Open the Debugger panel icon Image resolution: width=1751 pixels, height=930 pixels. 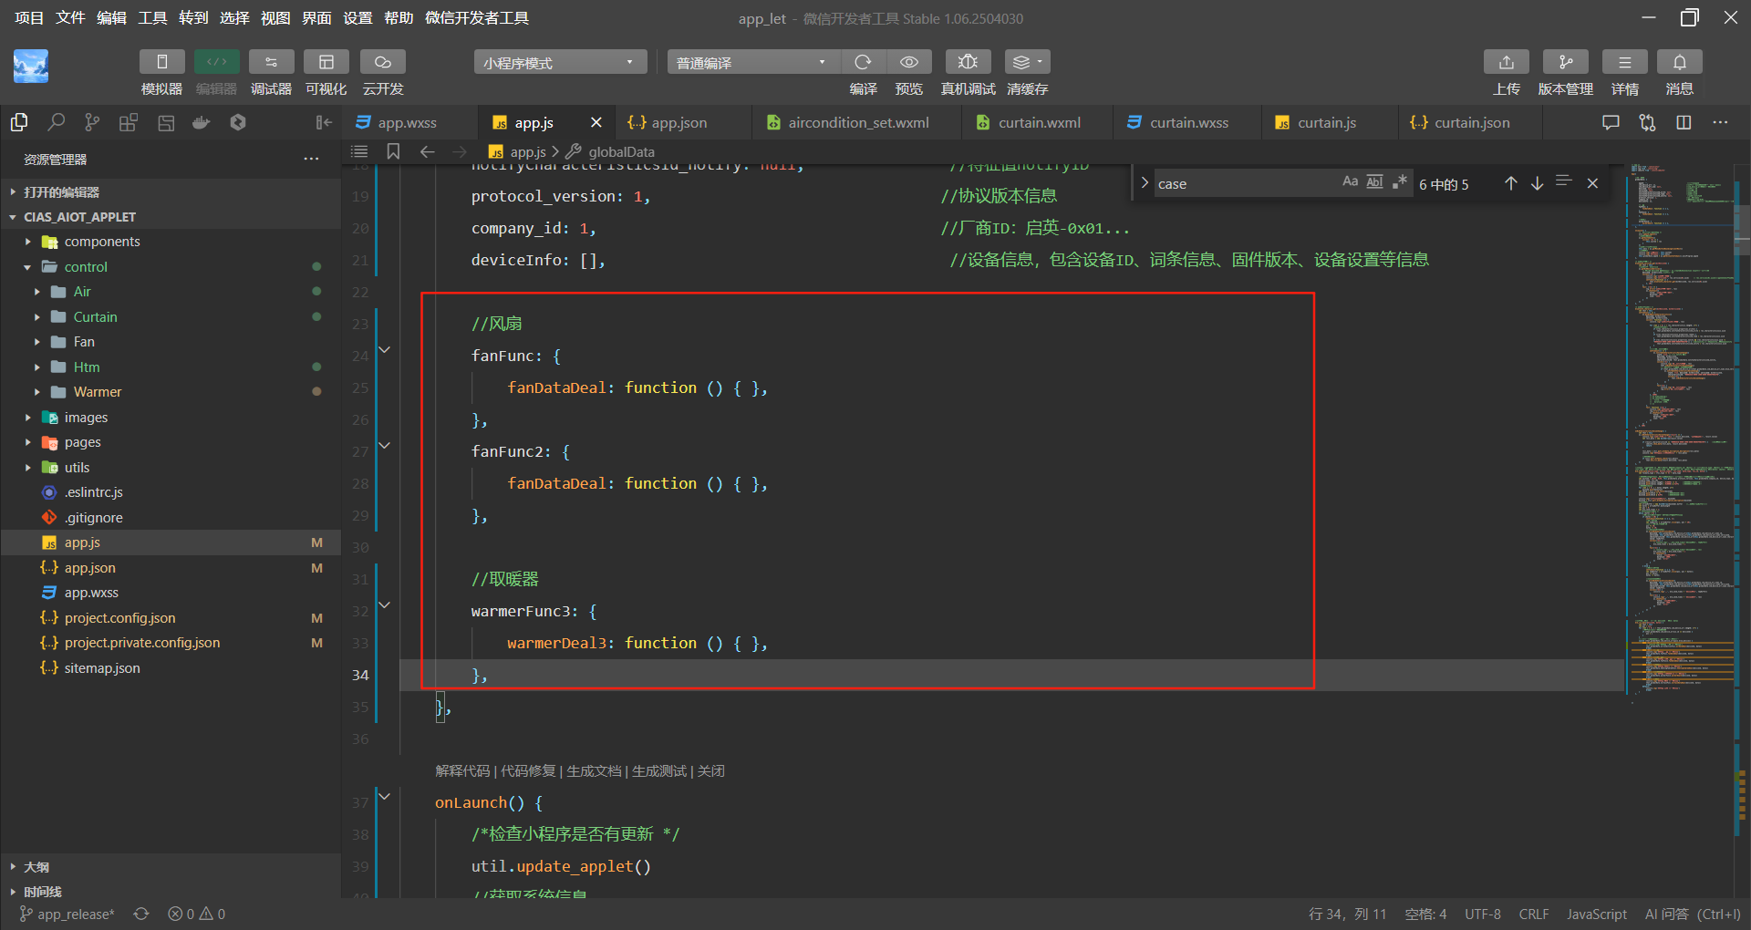point(271,62)
